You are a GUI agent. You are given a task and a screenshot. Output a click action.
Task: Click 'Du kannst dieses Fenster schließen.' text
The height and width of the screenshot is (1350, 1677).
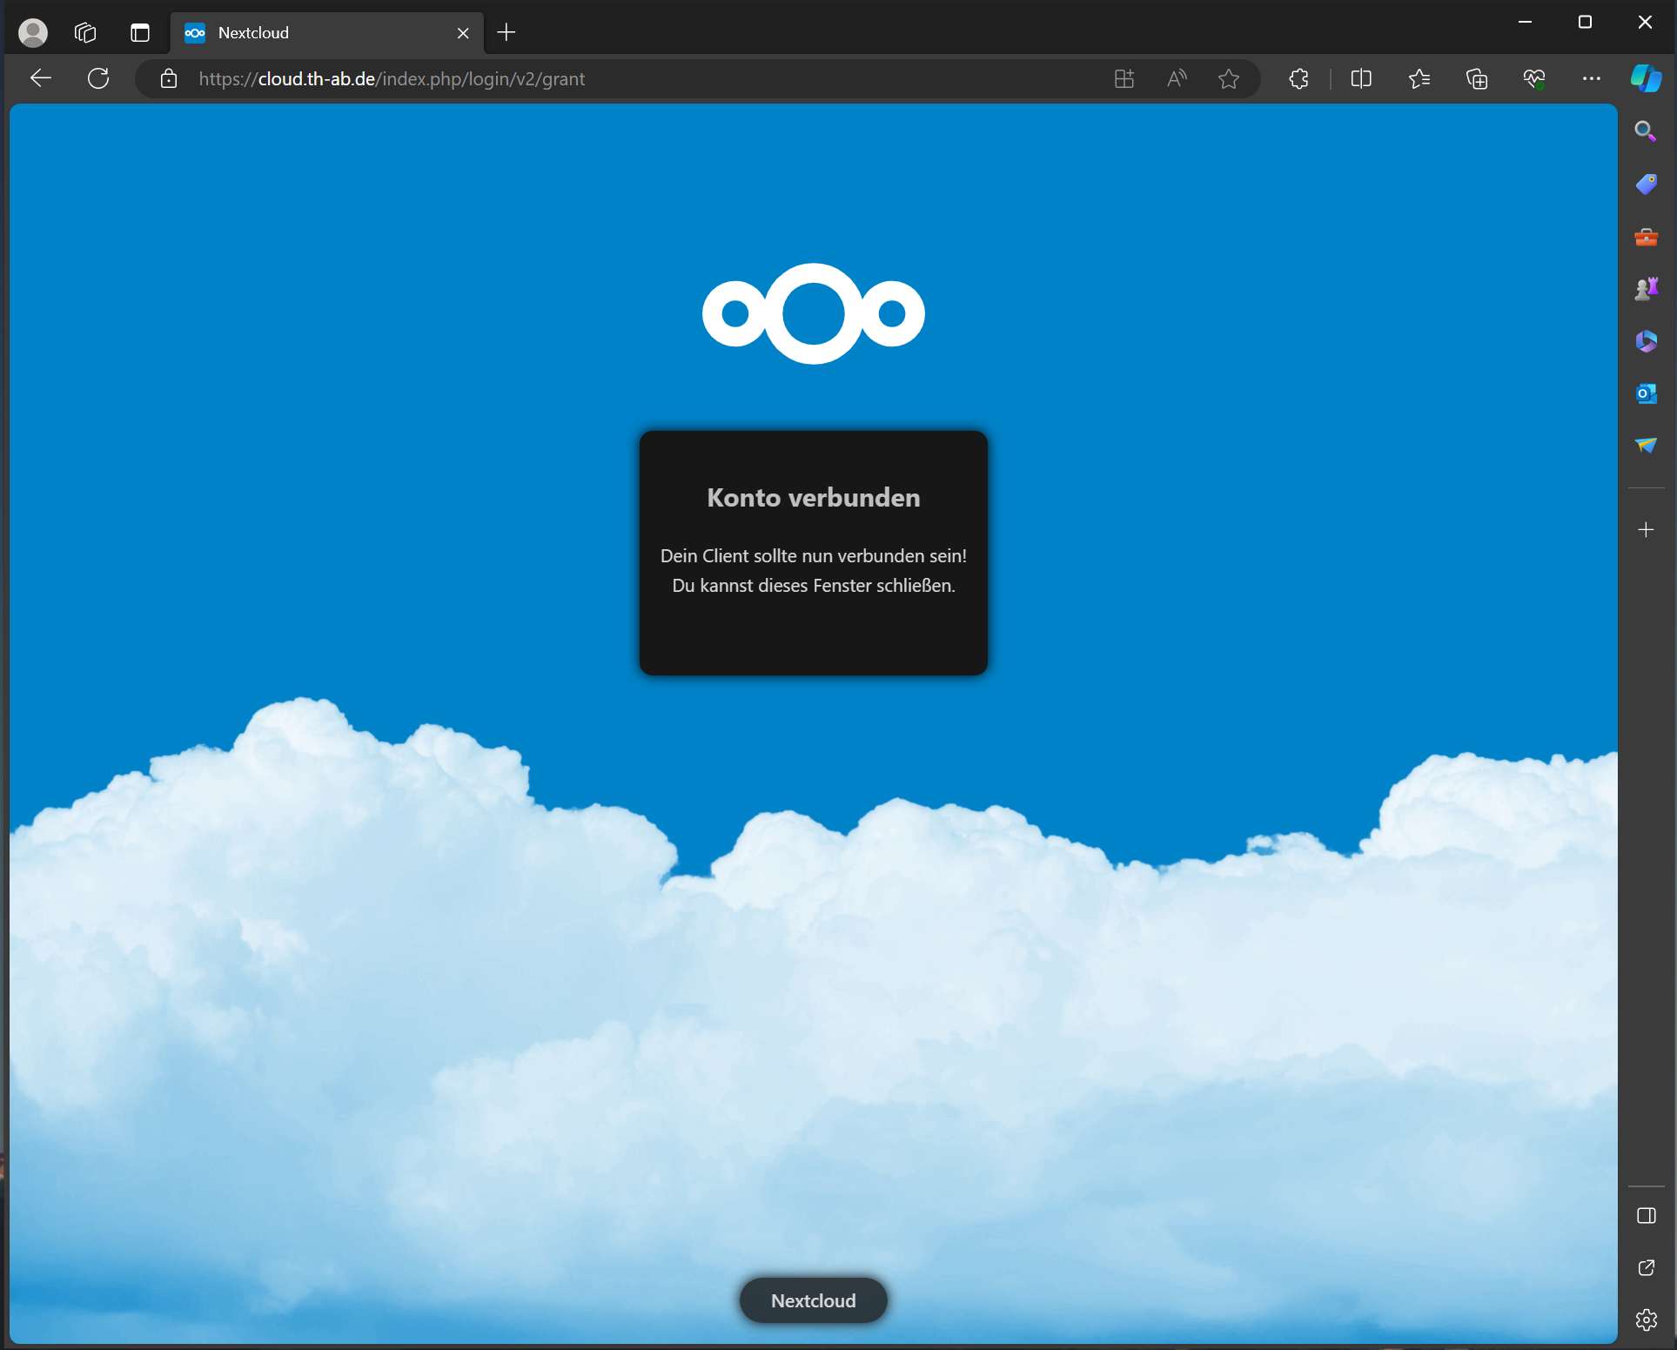click(814, 585)
